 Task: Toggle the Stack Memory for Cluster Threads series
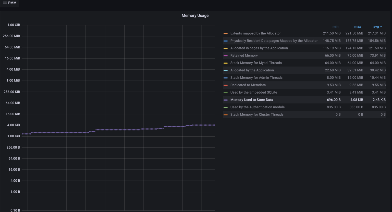pos(257,115)
